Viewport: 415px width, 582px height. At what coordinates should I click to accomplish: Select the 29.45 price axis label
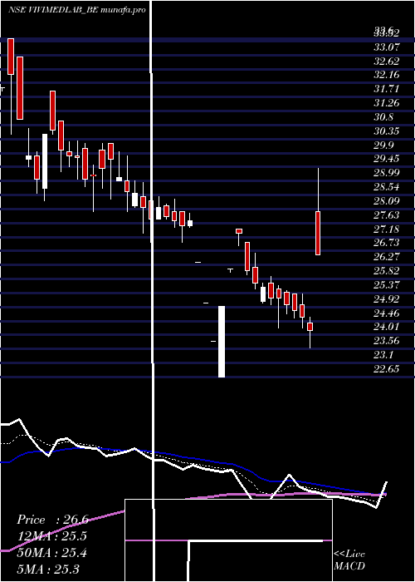click(387, 159)
